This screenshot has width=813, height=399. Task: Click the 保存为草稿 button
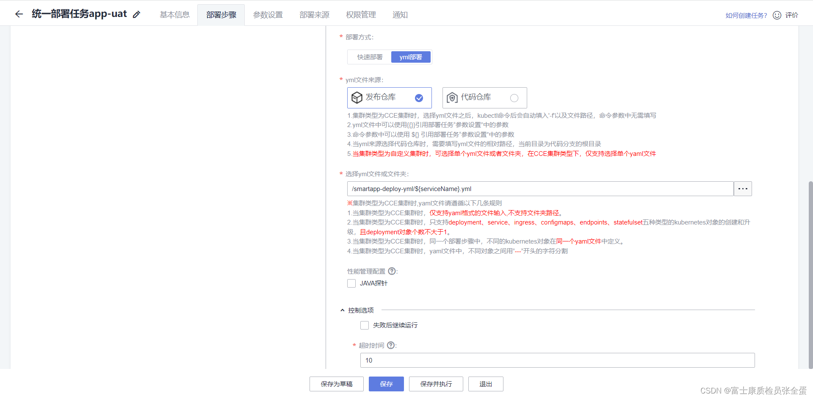point(337,384)
